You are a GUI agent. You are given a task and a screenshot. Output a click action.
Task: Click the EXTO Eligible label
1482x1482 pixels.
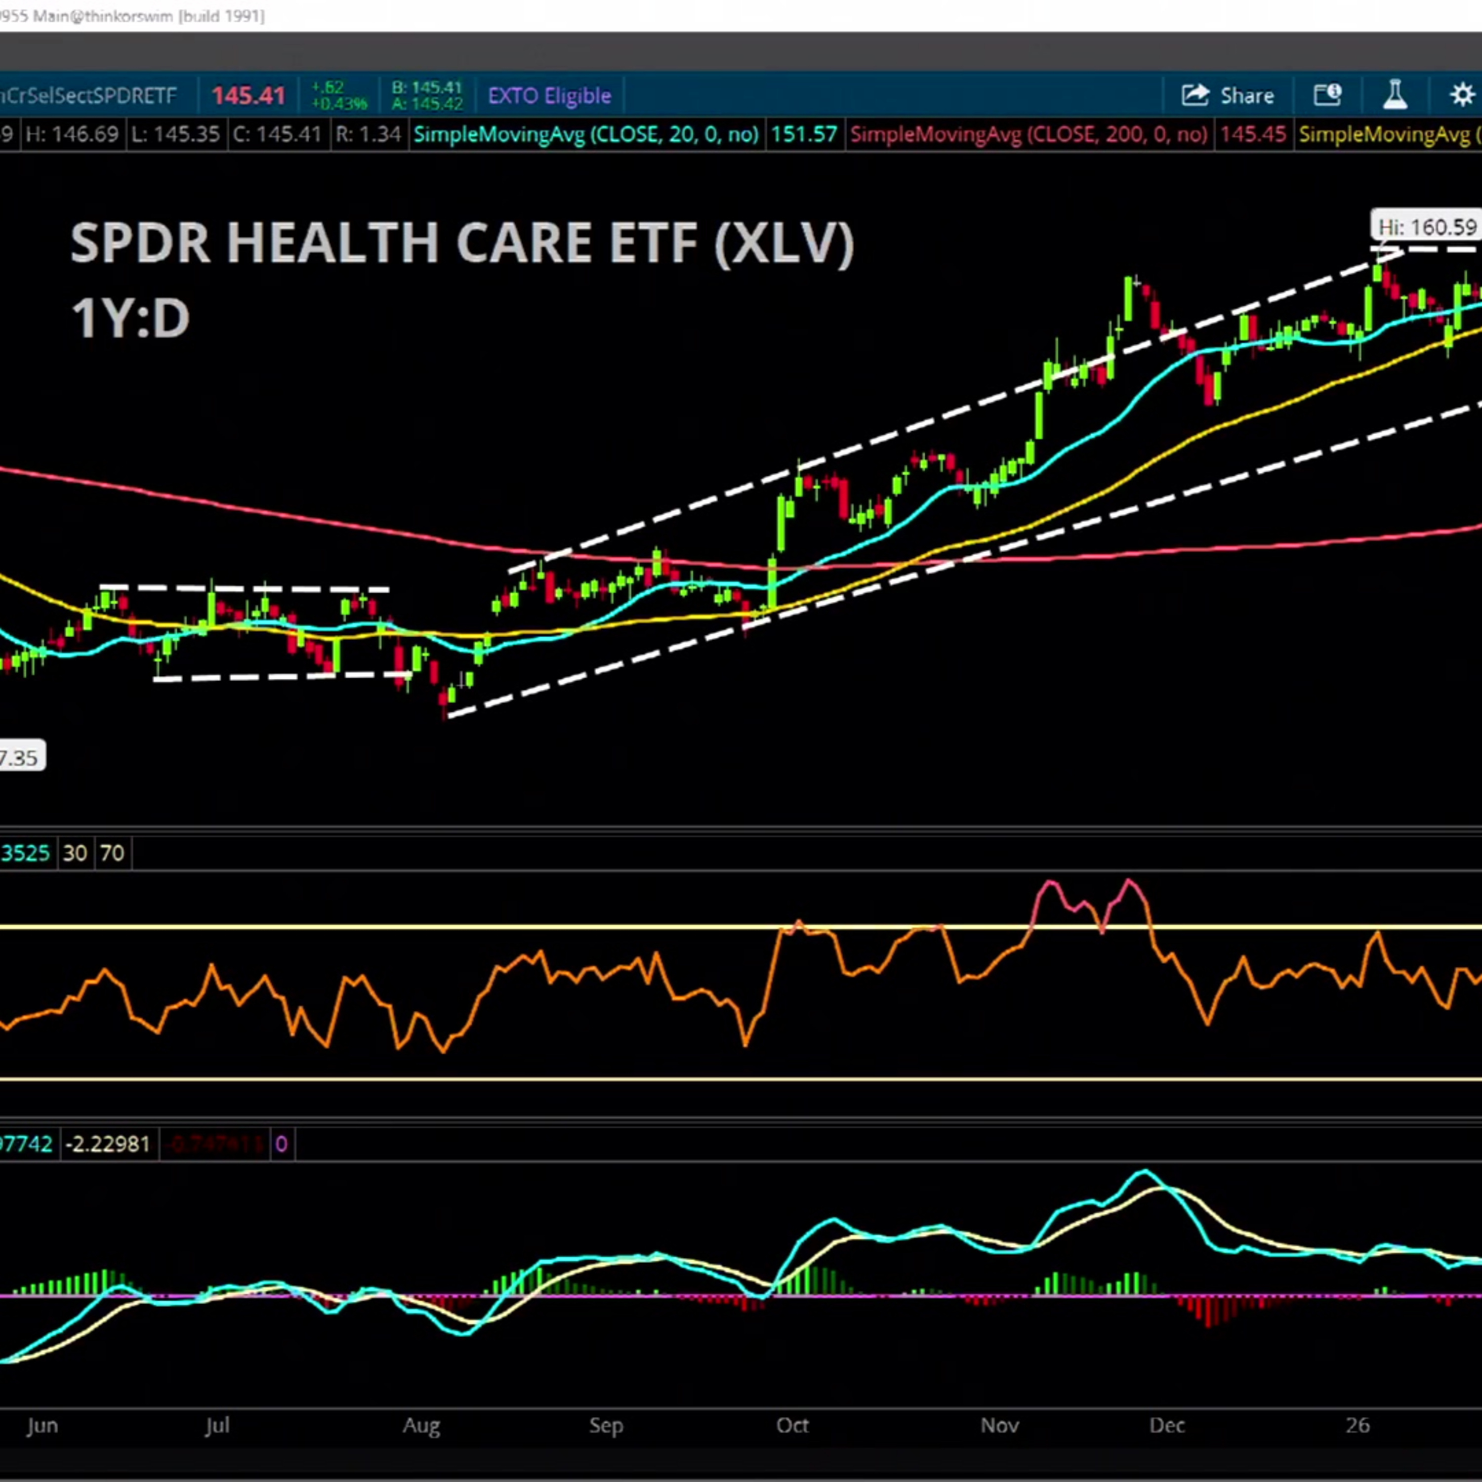point(549,96)
